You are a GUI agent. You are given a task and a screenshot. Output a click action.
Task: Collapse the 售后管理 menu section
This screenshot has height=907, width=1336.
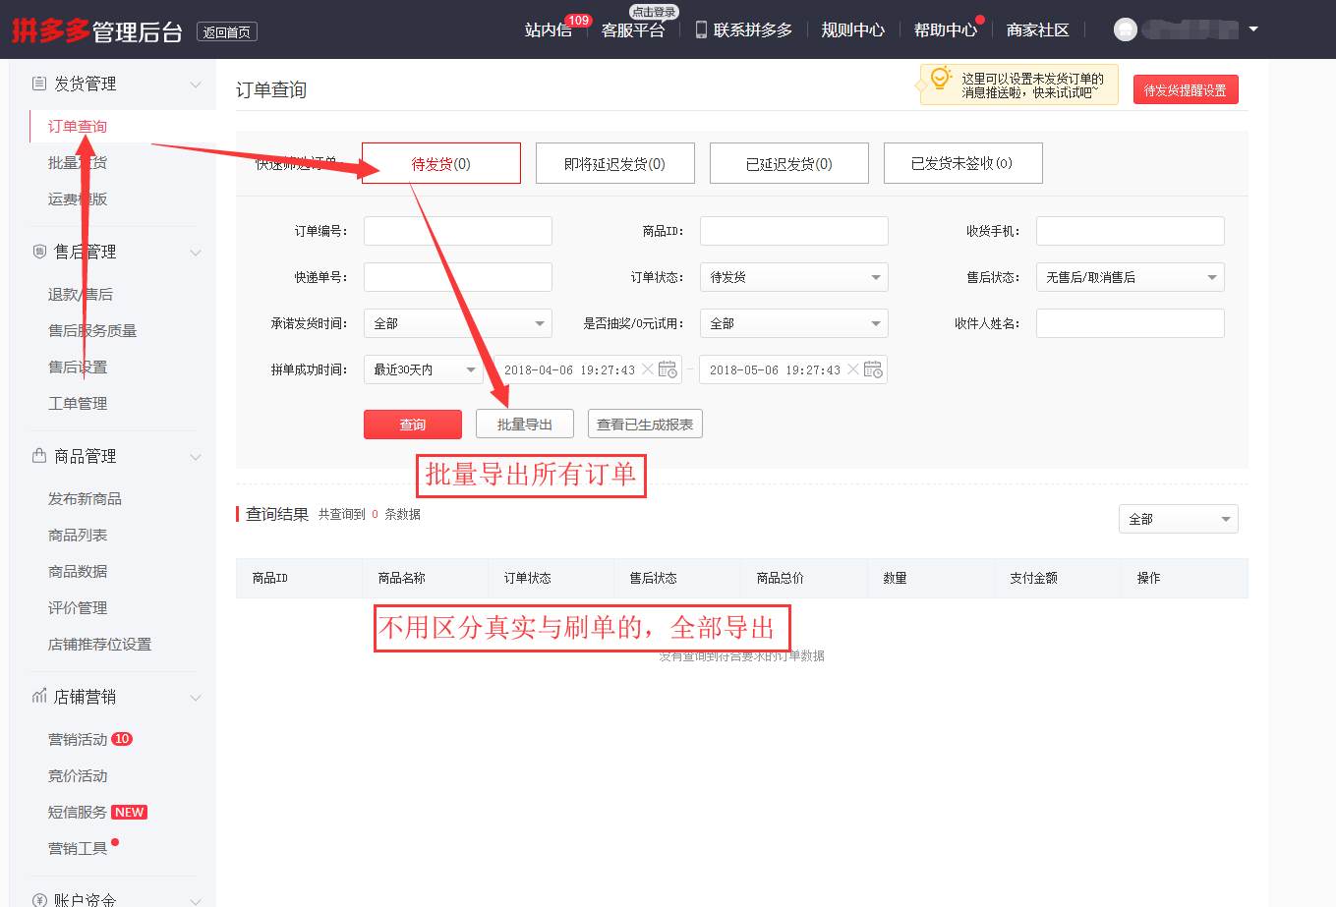click(196, 253)
